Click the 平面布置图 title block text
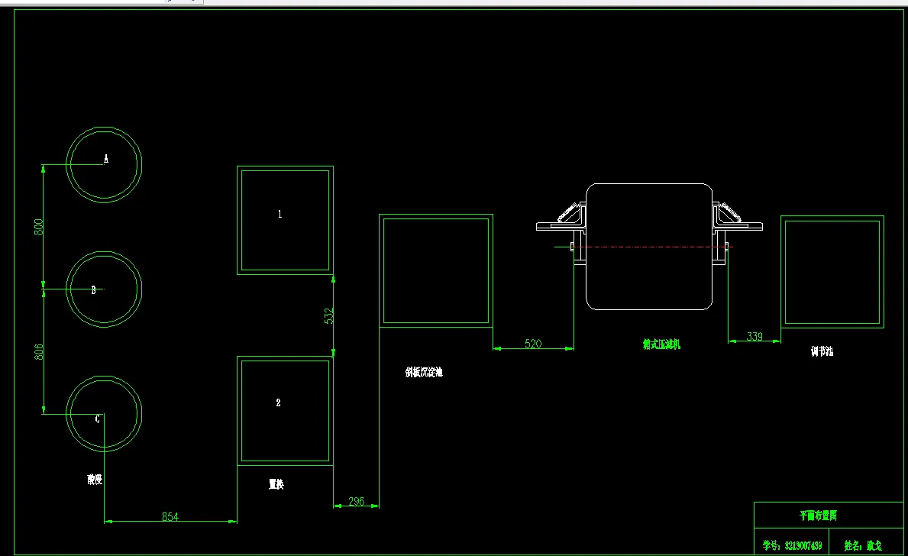 click(x=818, y=516)
